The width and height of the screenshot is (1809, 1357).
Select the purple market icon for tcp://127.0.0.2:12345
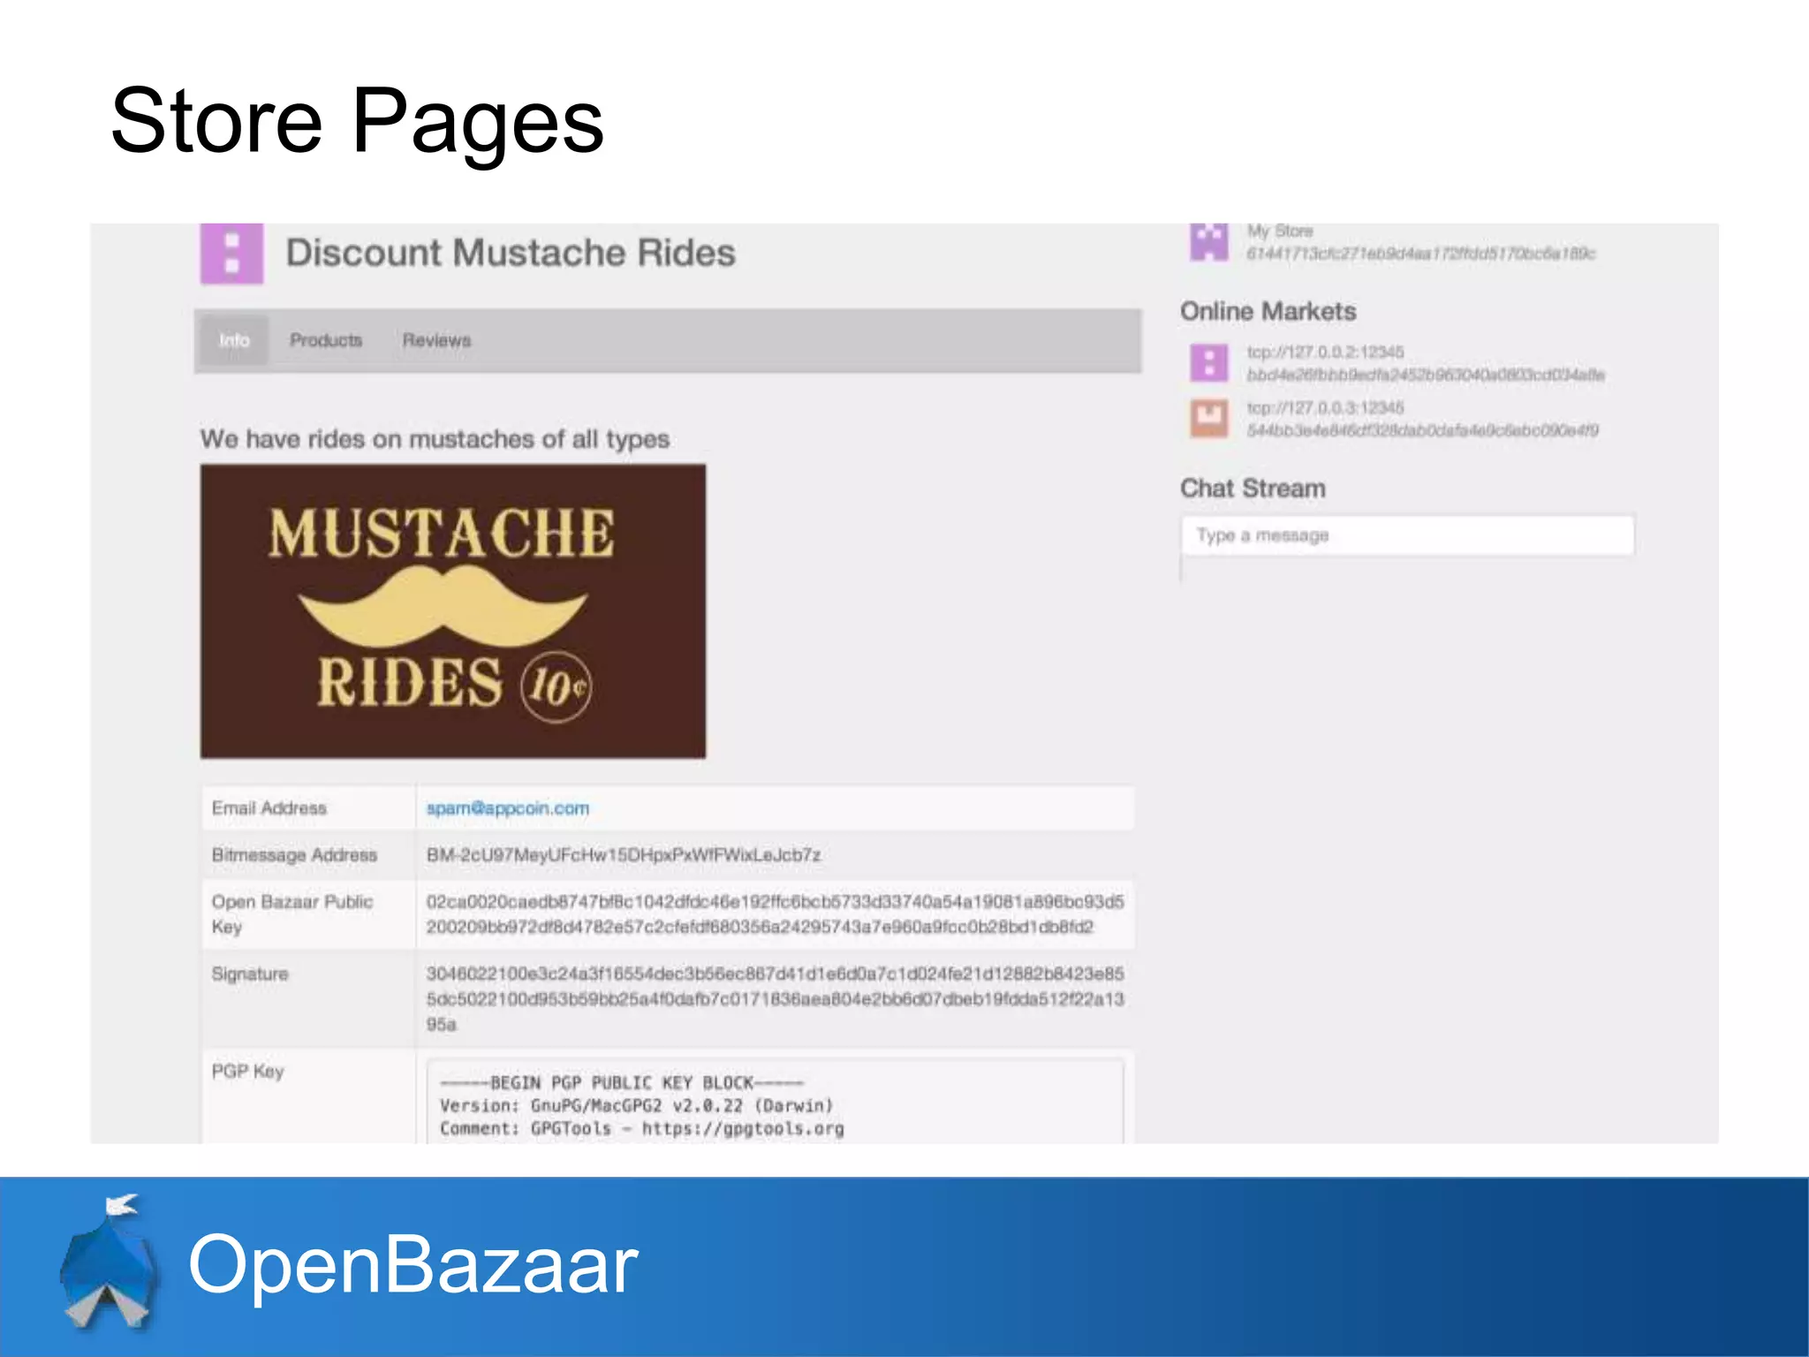[x=1208, y=363]
